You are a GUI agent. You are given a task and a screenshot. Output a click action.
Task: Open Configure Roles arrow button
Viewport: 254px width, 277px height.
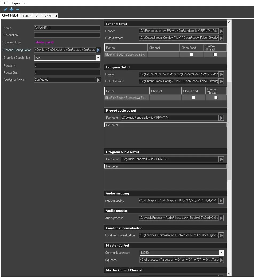click(98, 80)
